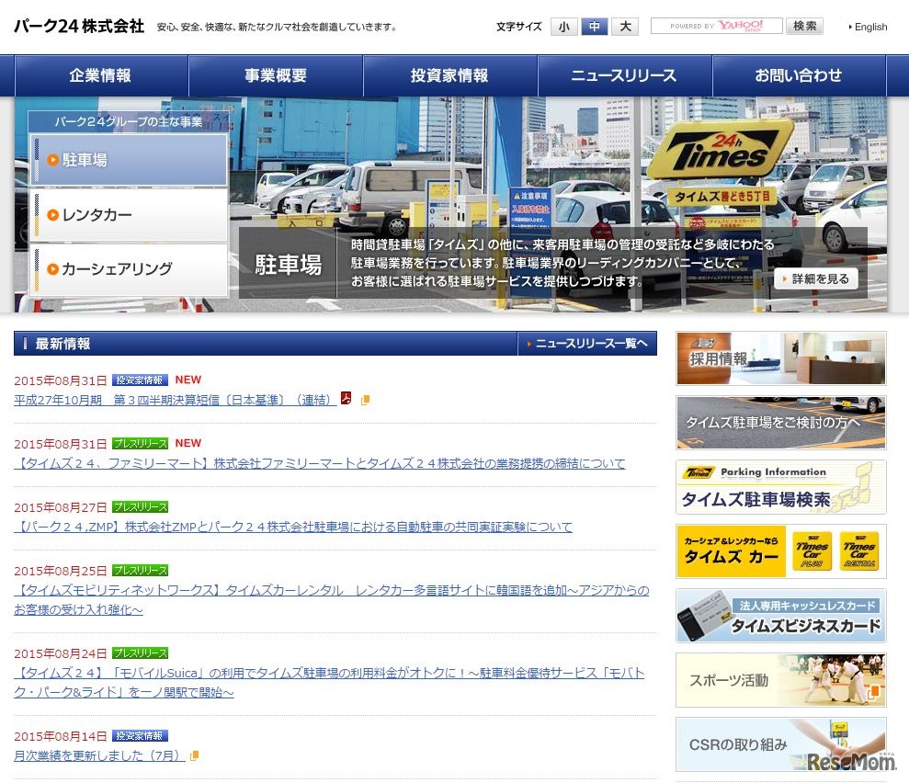Click inside the Yahoo search input box
This screenshot has height=783, width=909.
716,26
